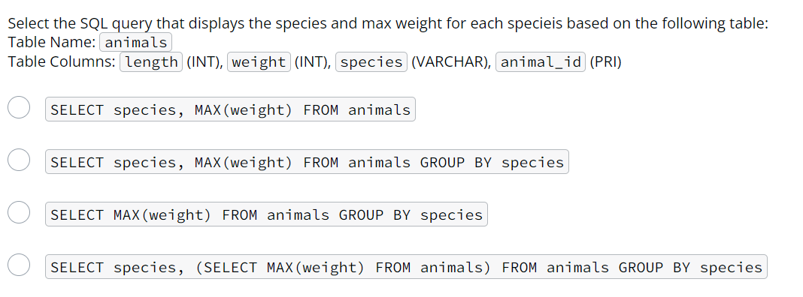Click the 'Table Columns:' label

tap(62, 61)
